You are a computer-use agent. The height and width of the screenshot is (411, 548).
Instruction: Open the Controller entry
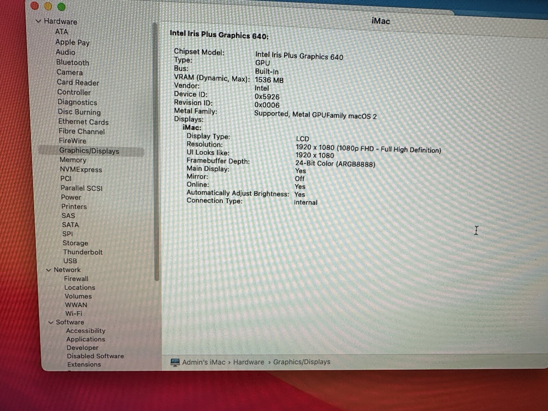[x=74, y=92]
